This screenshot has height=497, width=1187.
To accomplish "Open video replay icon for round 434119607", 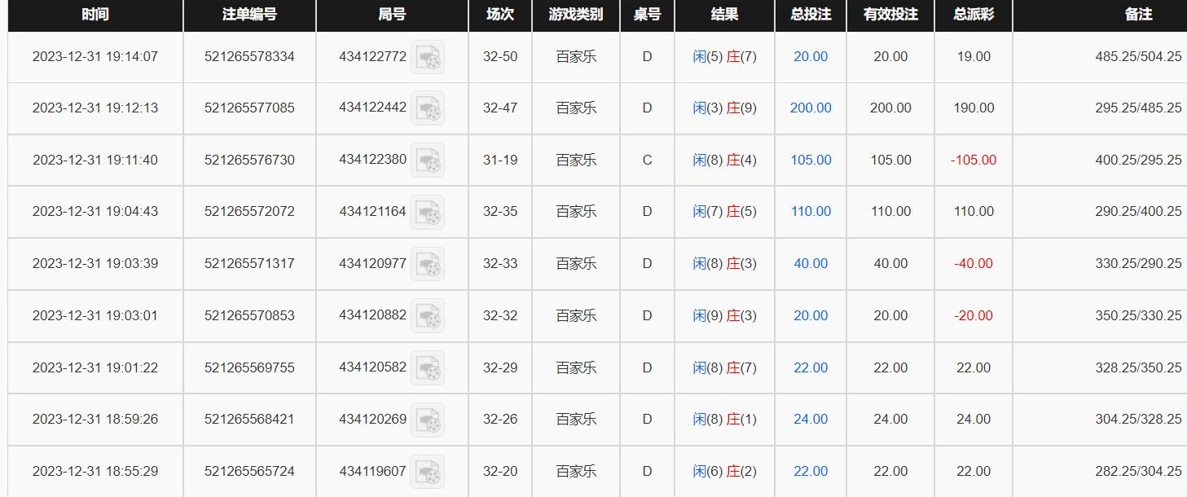I will [428, 472].
